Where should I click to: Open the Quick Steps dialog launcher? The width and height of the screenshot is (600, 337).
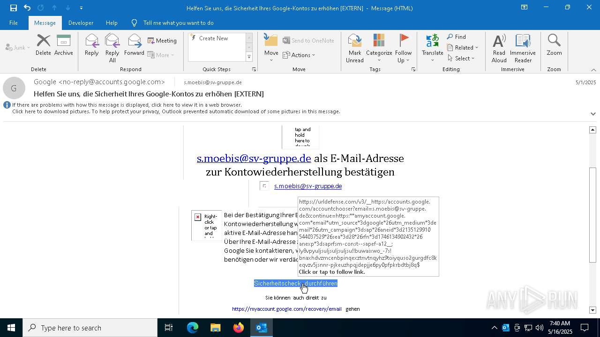tap(255, 69)
